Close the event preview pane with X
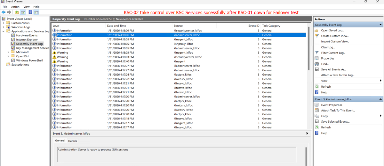Image resolution: width=384 pixels, height=166 pixels. (x=307, y=134)
